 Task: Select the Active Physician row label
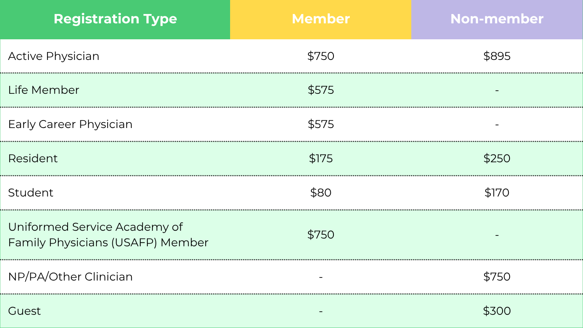click(x=54, y=56)
